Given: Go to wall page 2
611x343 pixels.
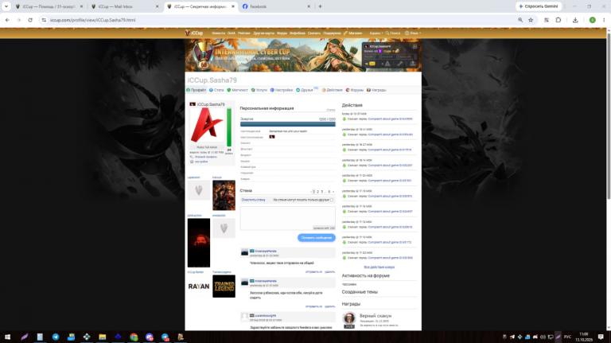Looking at the screenshot, I should [317, 192].
